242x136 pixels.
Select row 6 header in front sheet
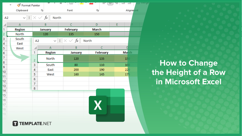point(35,79)
